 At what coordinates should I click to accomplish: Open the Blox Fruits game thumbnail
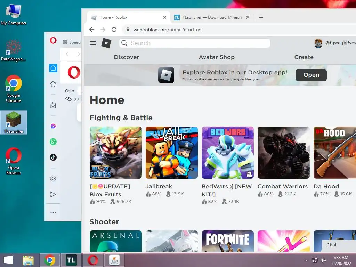tap(116, 153)
